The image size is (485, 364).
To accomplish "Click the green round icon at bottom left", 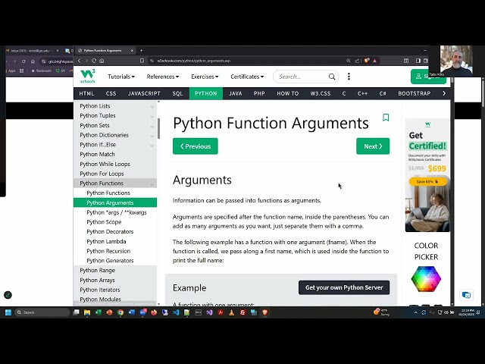I will (8, 295).
